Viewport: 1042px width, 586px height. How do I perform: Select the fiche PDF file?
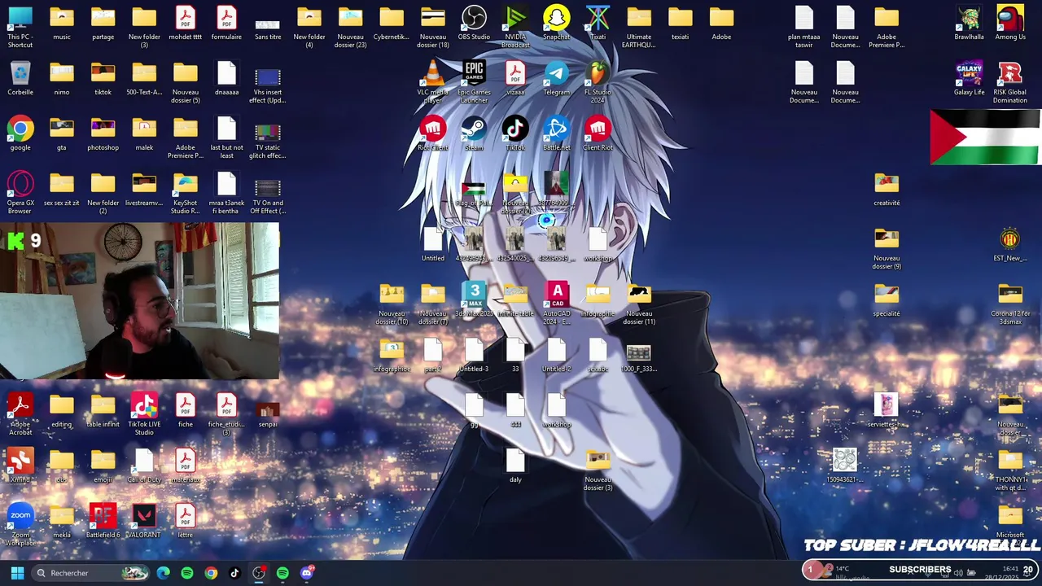click(x=185, y=410)
